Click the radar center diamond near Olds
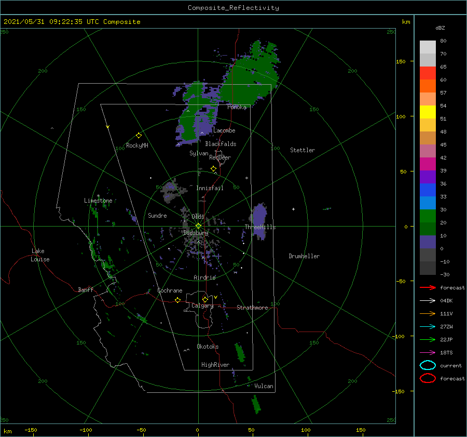467x437 pixels. 198,226
